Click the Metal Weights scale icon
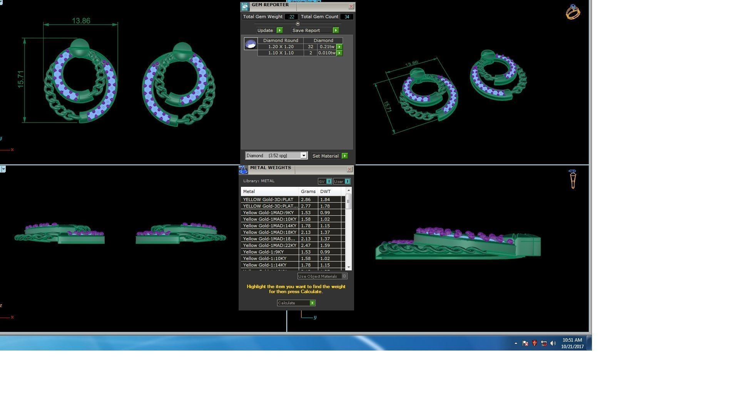The width and height of the screenshot is (739, 416). [243, 169]
